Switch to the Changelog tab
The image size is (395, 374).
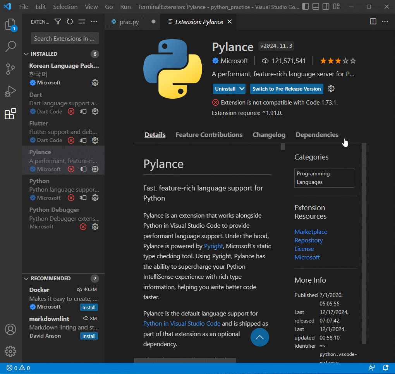pyautogui.click(x=269, y=135)
